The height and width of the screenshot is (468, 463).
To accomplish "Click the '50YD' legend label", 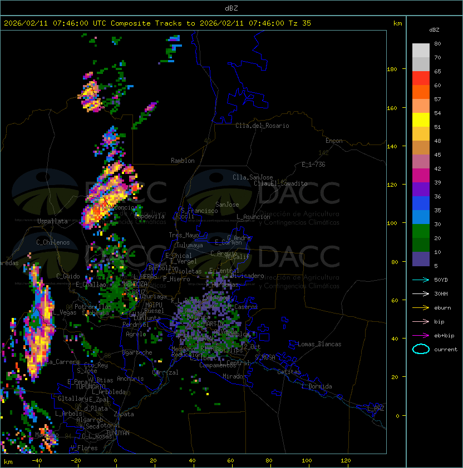I will coord(441,280).
